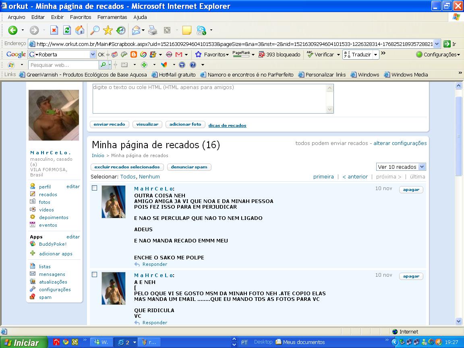Open the Home page icon

(x=80, y=30)
